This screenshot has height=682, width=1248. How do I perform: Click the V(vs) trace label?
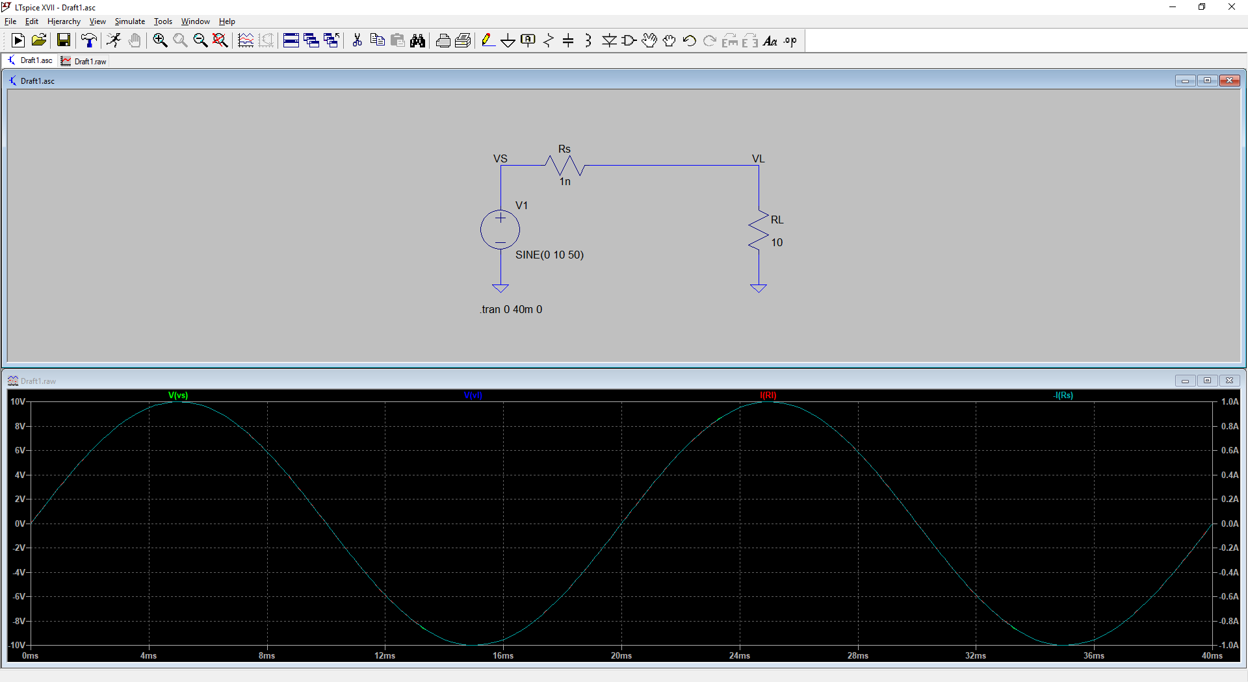[x=177, y=395]
